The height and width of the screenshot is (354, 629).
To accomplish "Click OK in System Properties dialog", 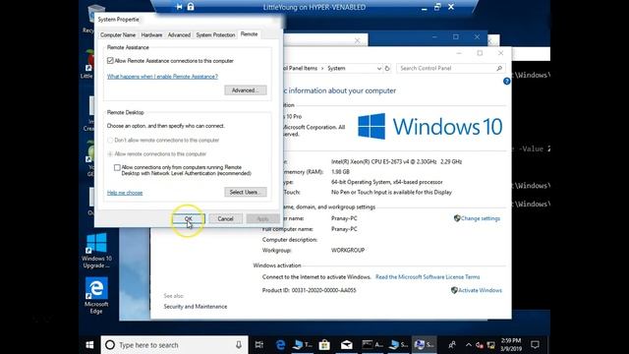I will pyautogui.click(x=189, y=218).
